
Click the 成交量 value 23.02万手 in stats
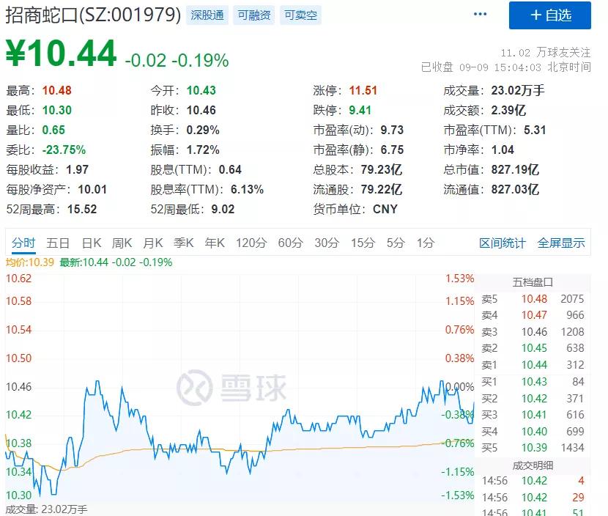pos(518,90)
